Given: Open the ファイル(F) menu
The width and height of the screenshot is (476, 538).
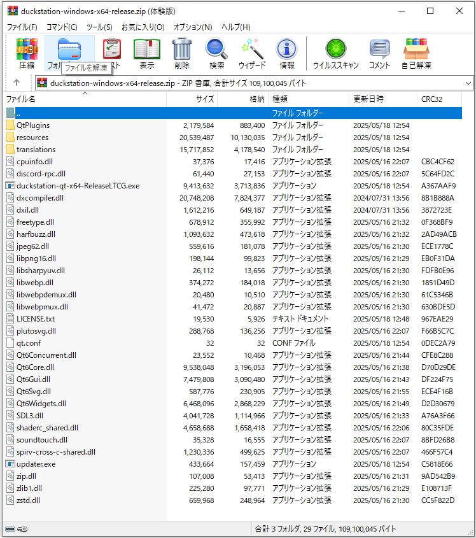Looking at the screenshot, I should (x=22, y=27).
